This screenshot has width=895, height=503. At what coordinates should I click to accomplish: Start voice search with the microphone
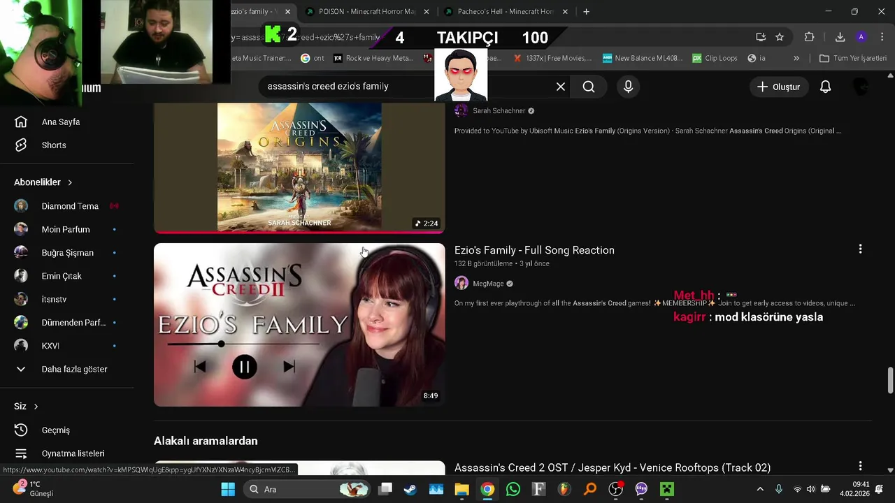628,87
